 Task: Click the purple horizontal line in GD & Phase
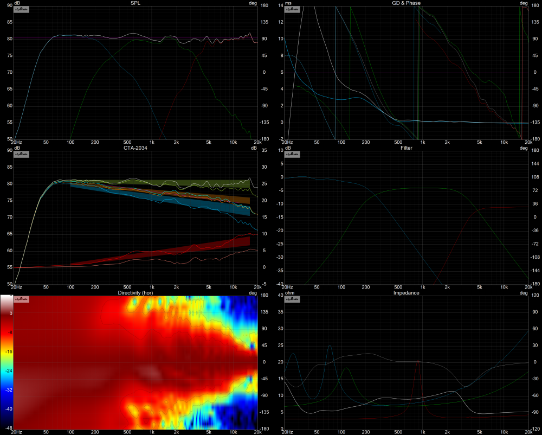[379, 73]
